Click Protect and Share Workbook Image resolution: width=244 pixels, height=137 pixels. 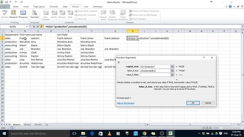[144, 11]
